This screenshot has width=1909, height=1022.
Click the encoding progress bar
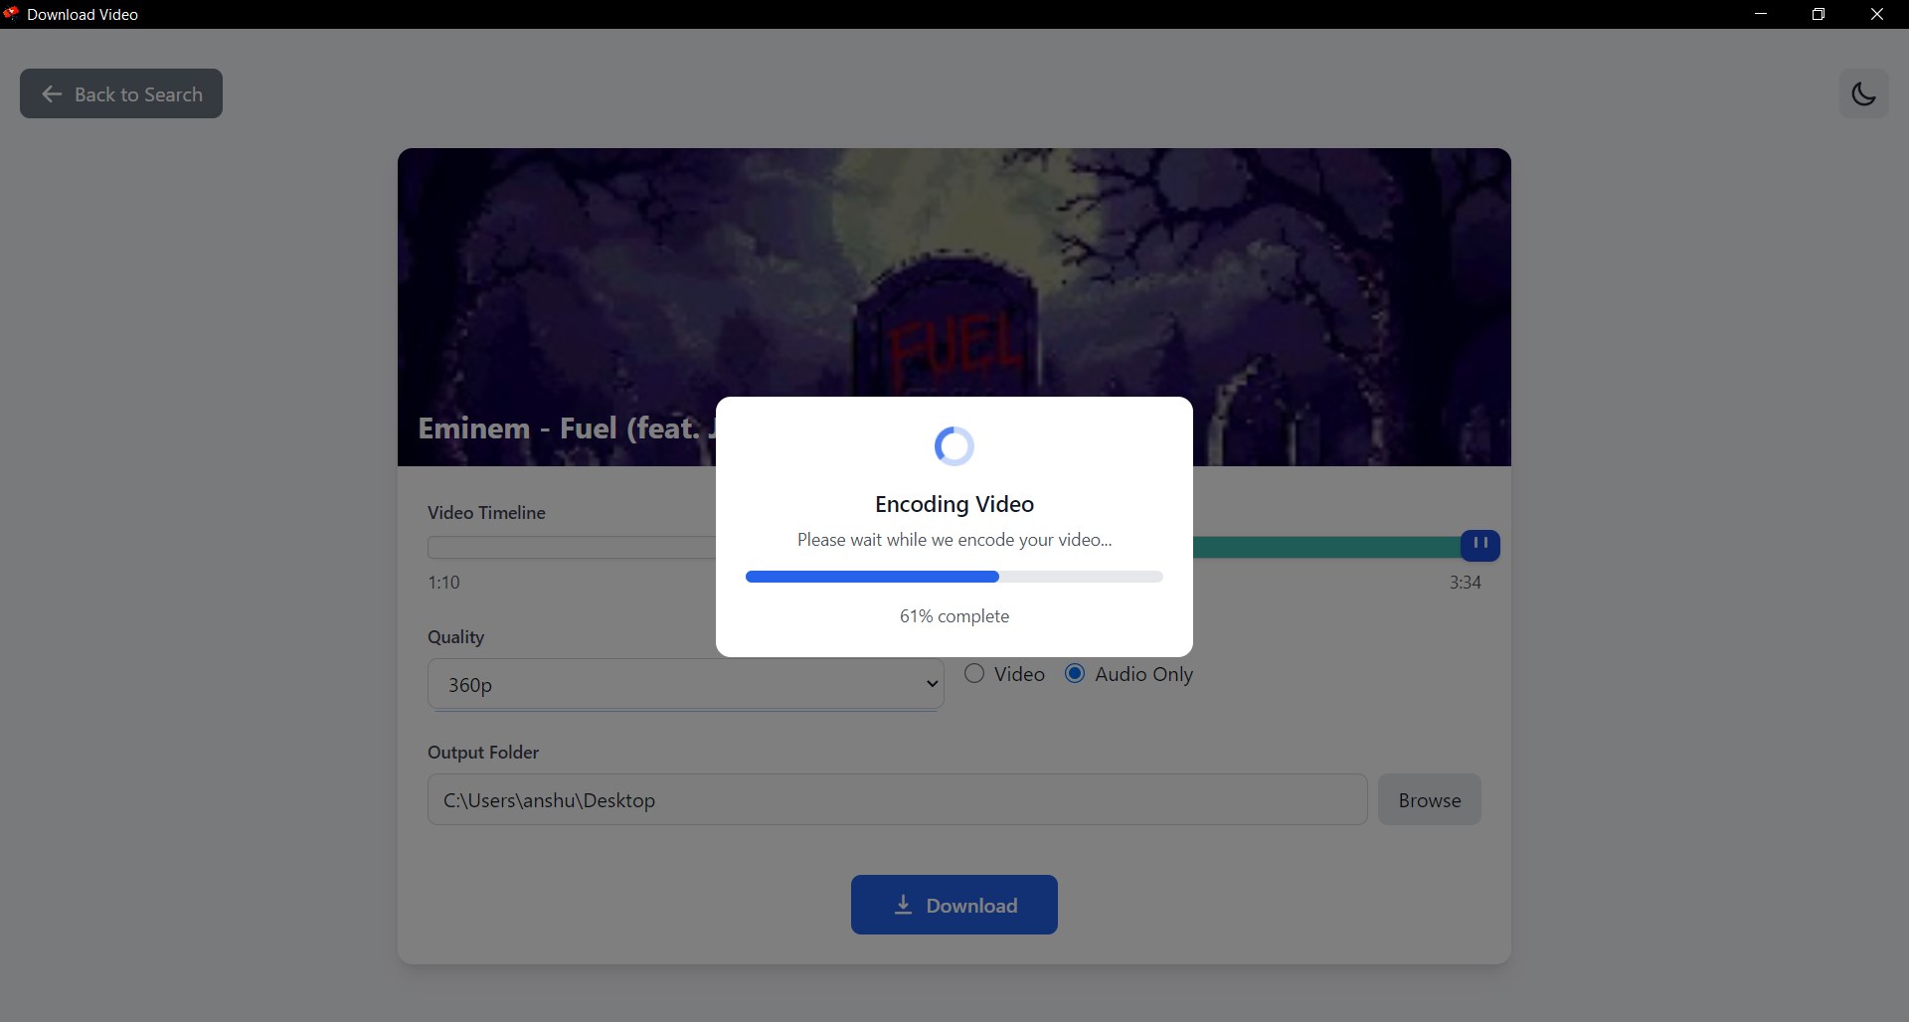pyautogui.click(x=954, y=577)
